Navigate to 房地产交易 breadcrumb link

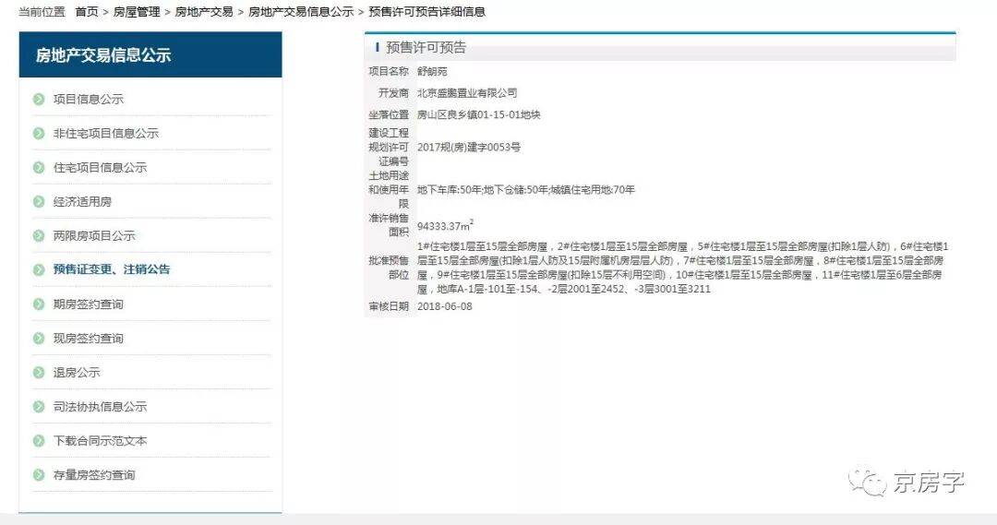click(x=204, y=12)
